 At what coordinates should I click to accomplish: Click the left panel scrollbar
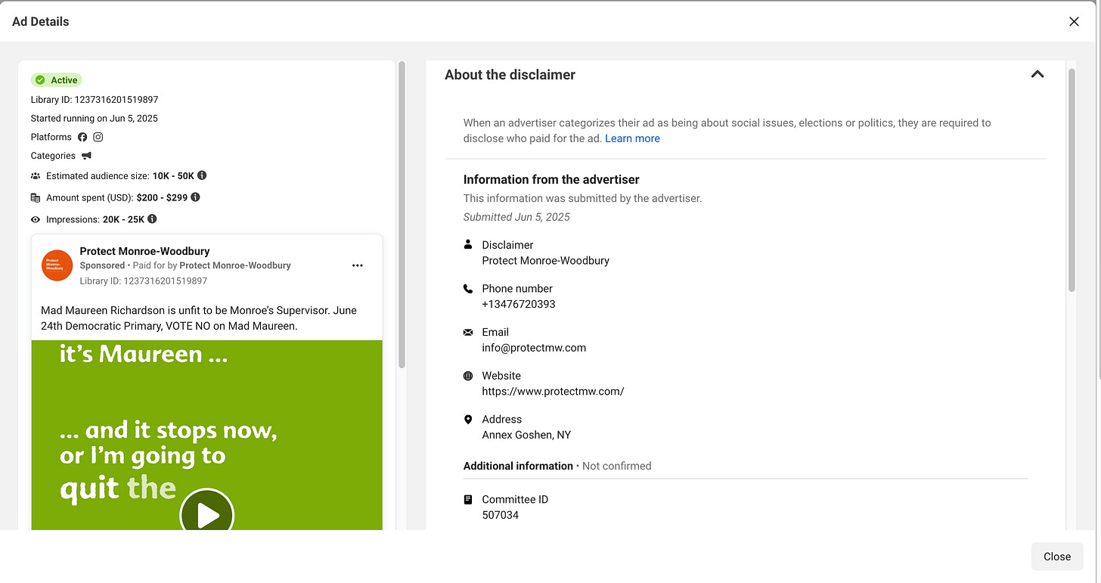coord(402,215)
